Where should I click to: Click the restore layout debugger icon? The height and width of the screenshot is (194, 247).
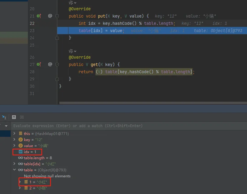click(4, 117)
